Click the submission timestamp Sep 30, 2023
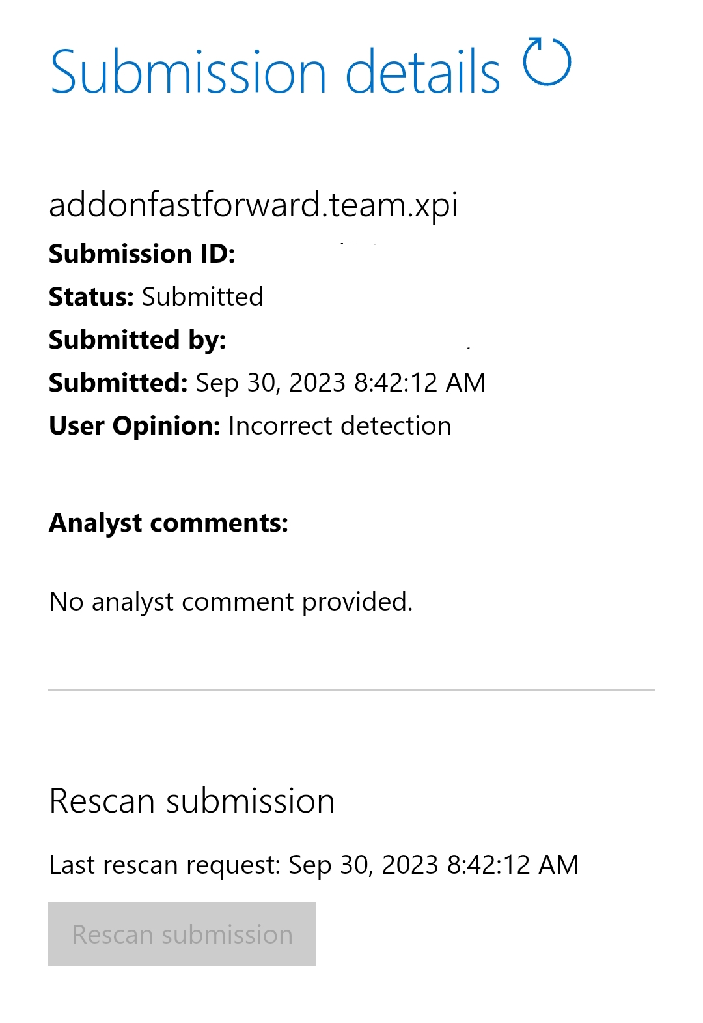This screenshot has width=703, height=1023. (x=338, y=382)
